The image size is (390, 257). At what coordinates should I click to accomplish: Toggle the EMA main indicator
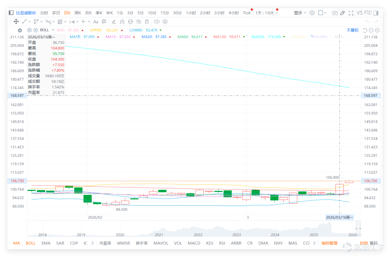pyautogui.click(x=46, y=243)
